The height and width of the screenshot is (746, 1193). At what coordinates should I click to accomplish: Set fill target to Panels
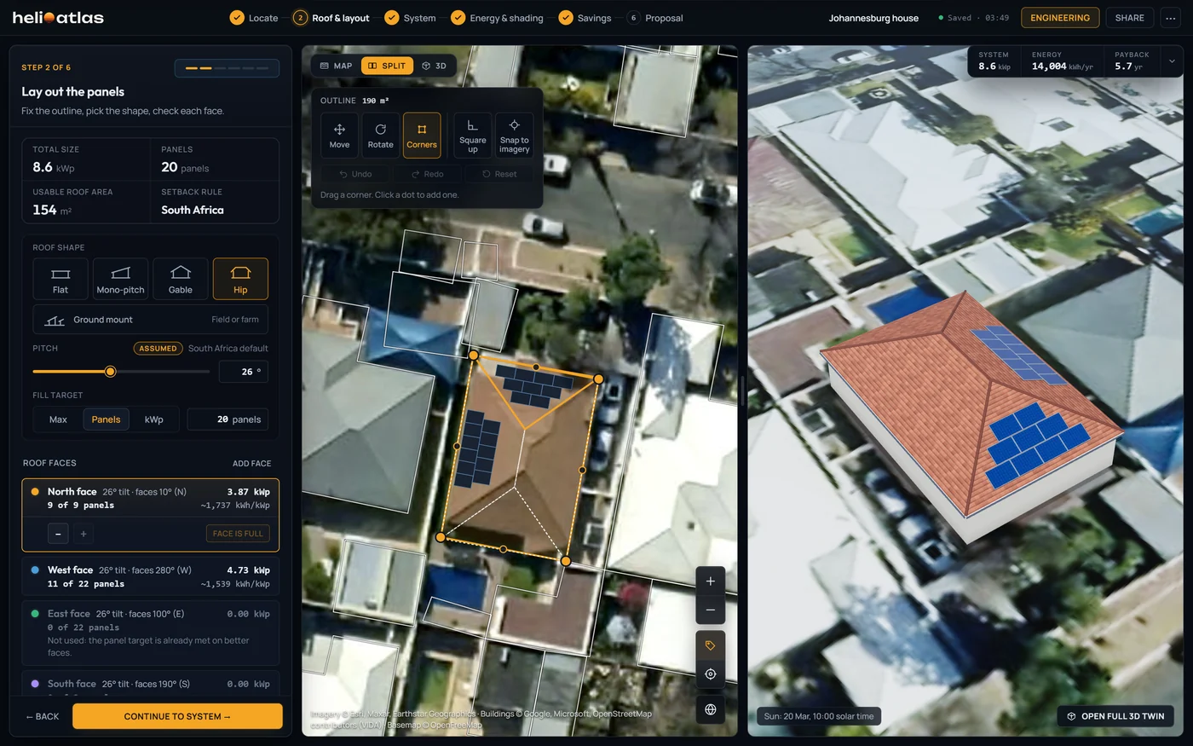coord(106,419)
